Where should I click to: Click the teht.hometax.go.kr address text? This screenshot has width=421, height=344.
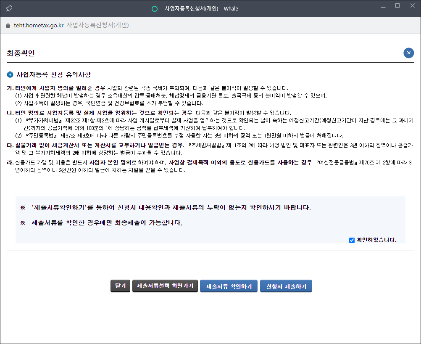click(39, 25)
